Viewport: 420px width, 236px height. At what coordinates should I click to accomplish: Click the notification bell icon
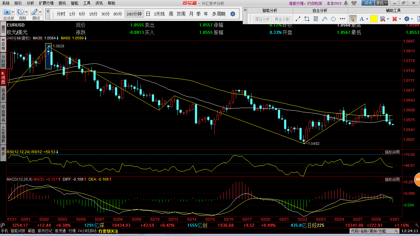pos(347,3)
